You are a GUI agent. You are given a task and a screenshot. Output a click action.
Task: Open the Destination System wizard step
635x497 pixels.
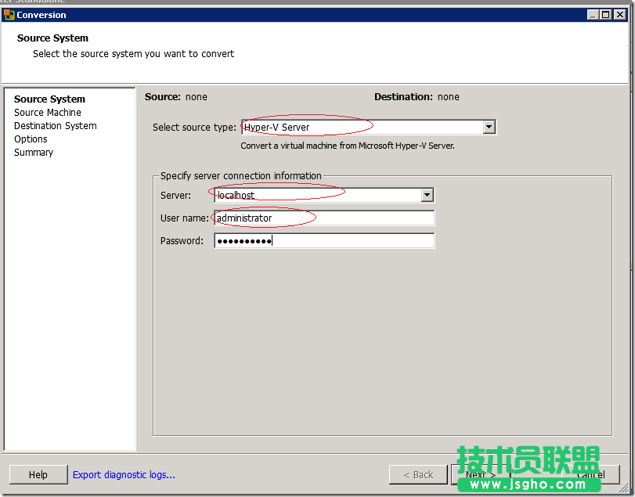(55, 125)
